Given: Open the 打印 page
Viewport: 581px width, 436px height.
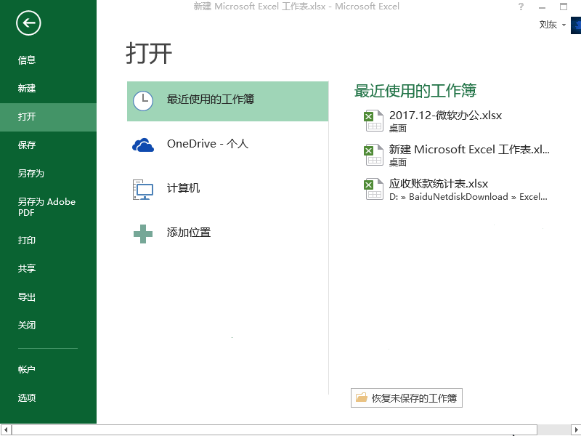Looking at the screenshot, I should click(x=27, y=241).
